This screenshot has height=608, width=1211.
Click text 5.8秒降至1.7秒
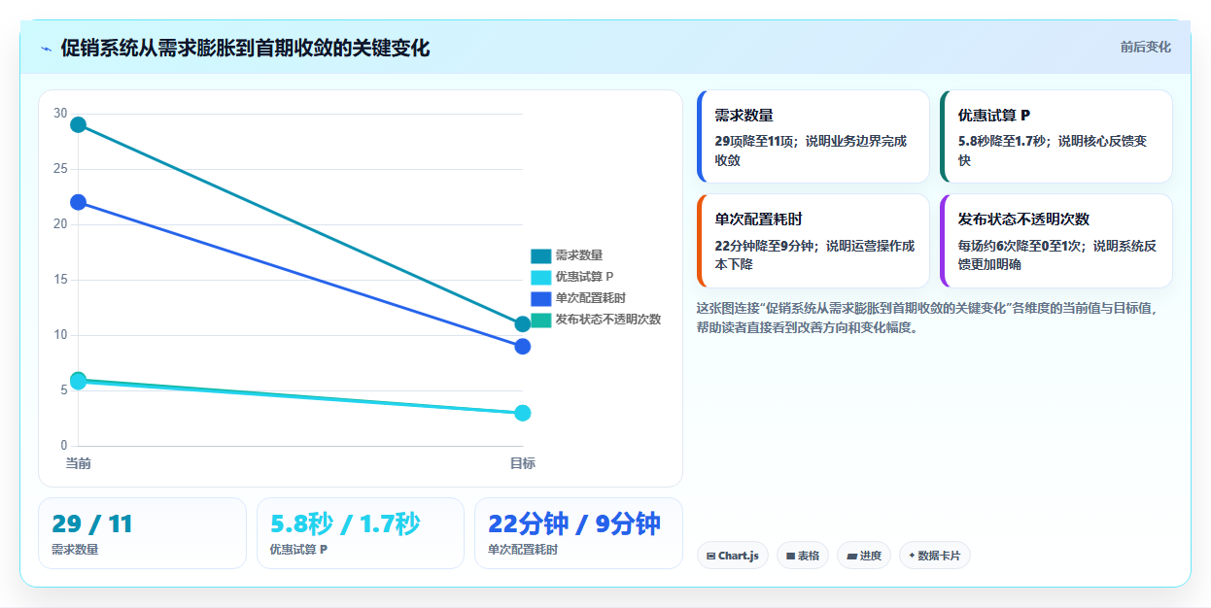pos(1002,141)
